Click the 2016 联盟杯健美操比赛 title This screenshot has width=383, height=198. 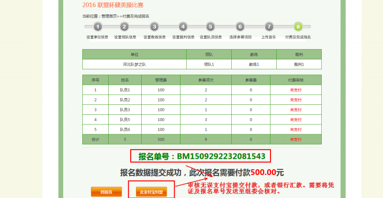click(x=113, y=5)
